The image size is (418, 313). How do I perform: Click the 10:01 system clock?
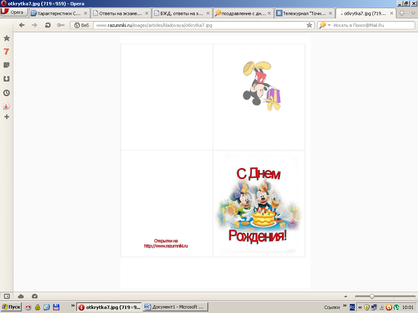(408, 307)
